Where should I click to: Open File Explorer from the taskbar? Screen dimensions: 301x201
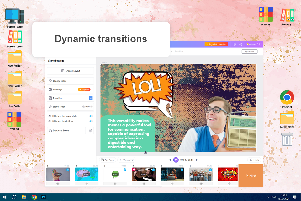click(x=24, y=197)
